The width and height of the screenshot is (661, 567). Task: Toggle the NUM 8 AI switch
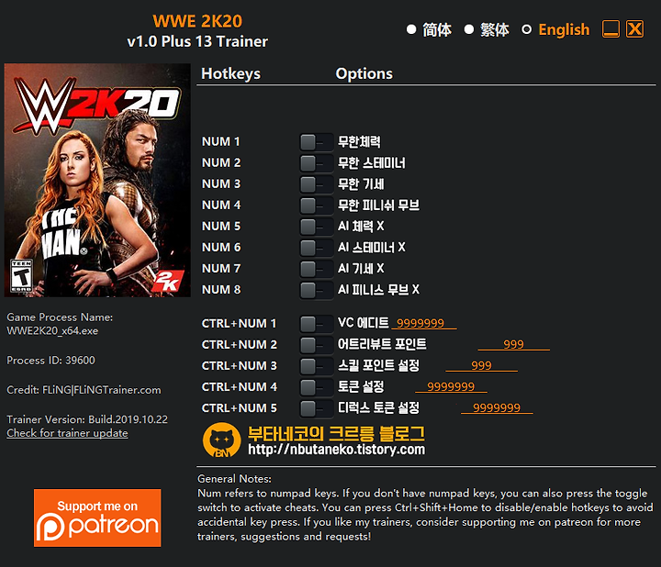click(316, 290)
